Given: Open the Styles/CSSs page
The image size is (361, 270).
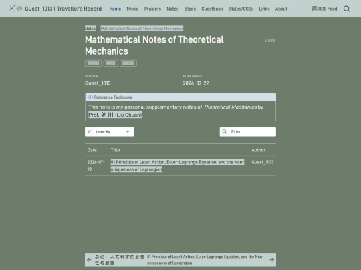Looking at the screenshot, I should pos(241,9).
